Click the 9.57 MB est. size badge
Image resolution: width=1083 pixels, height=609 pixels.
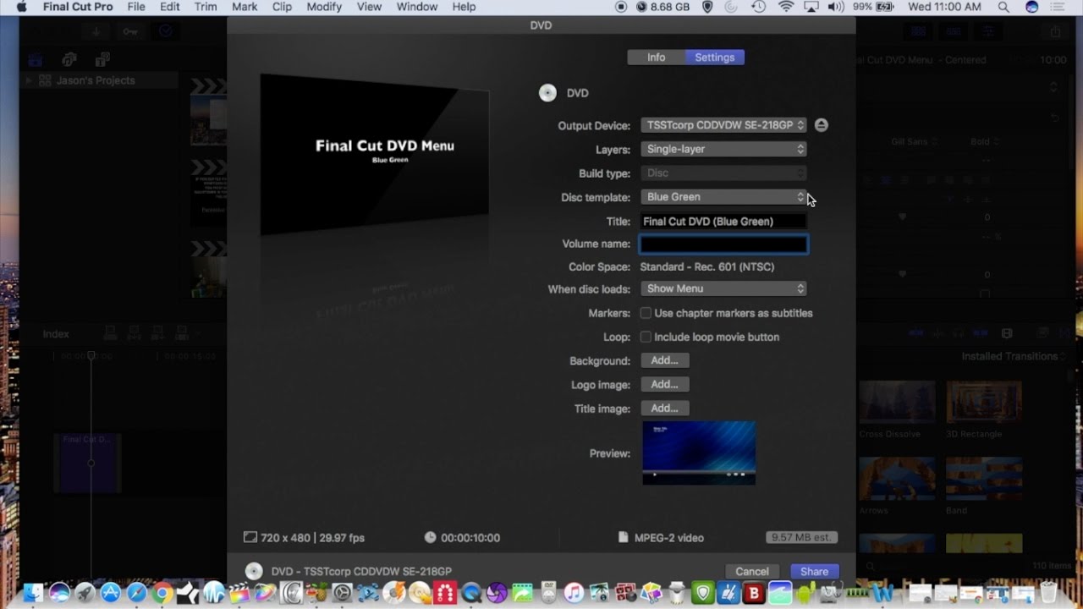[801, 537]
